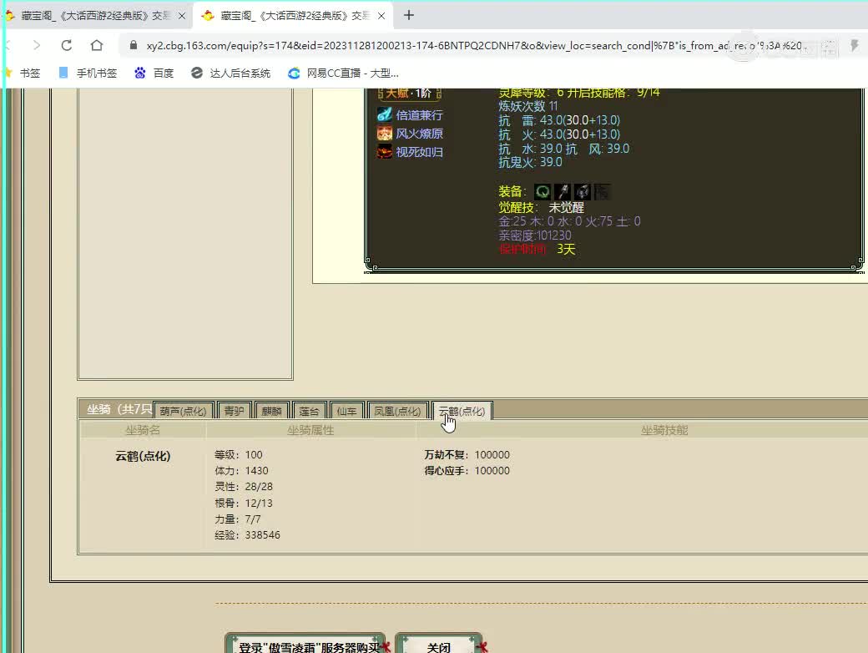
Task: Click the 关闭 button
Action: [x=438, y=645]
